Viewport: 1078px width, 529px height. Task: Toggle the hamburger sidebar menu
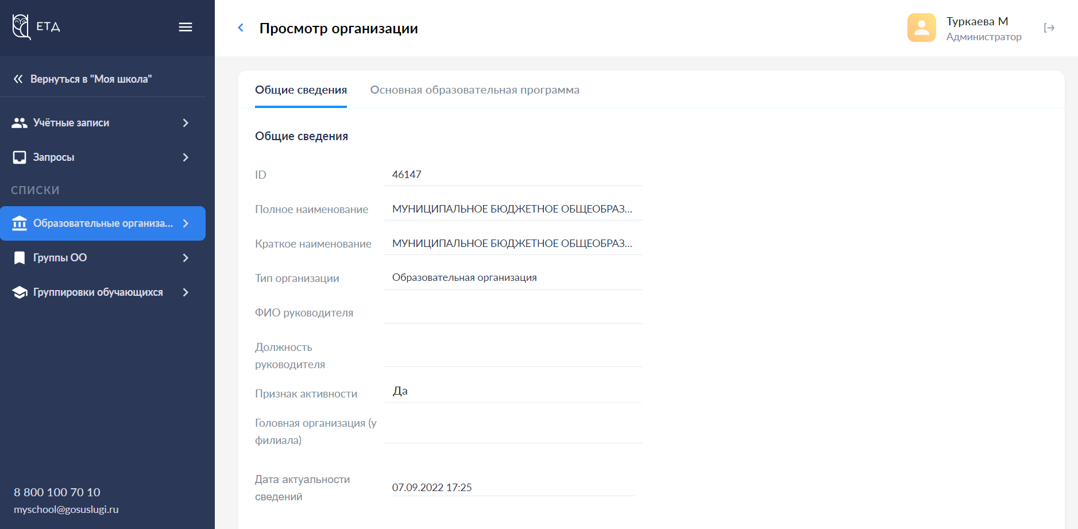click(185, 27)
